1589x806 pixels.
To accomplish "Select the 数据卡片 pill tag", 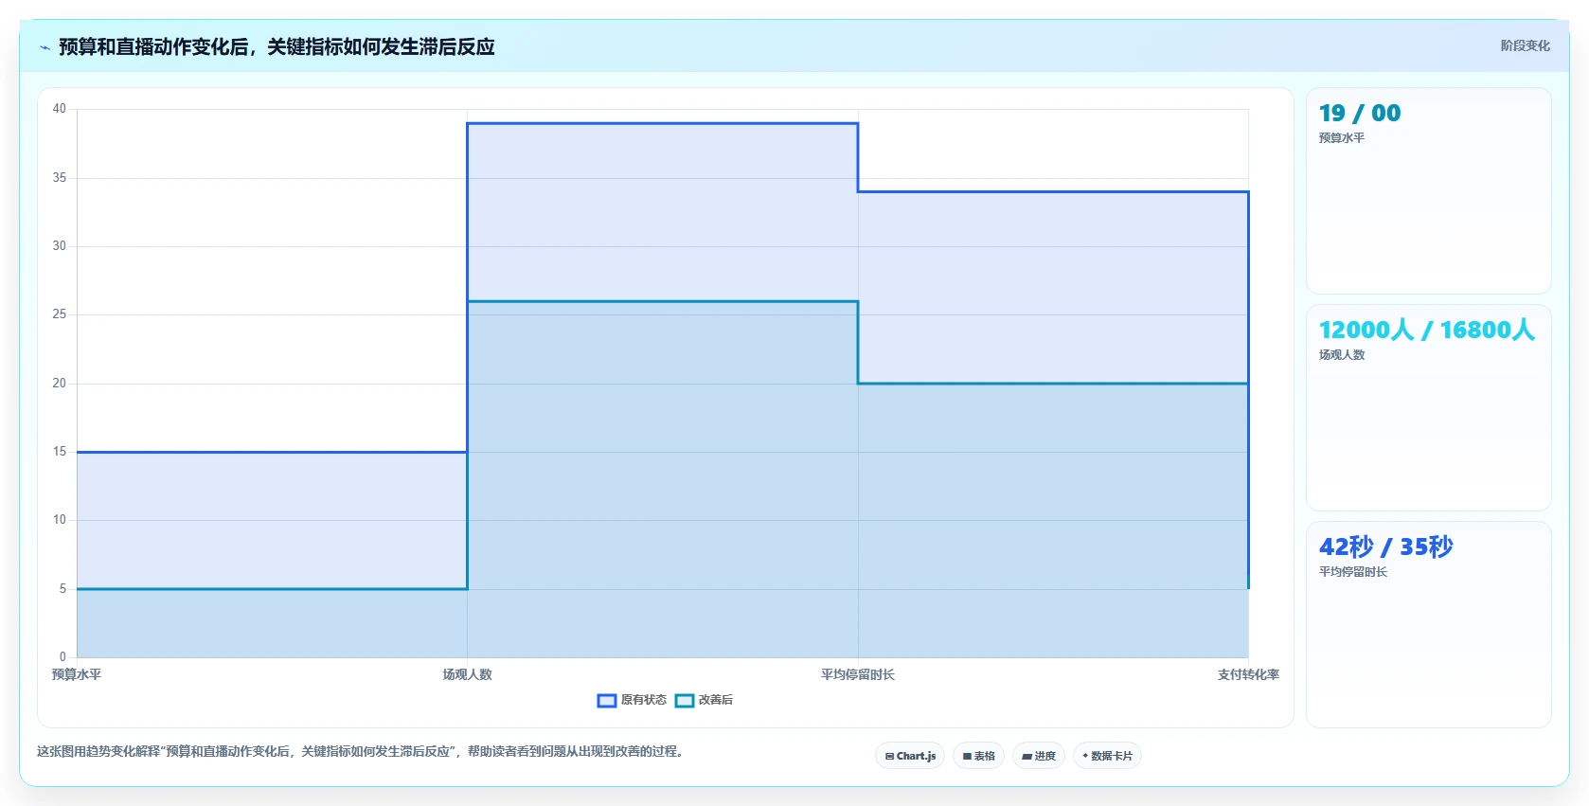I will (x=1107, y=756).
